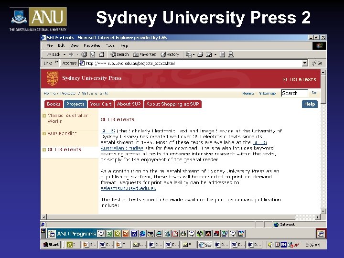Click the Go button next to Search box

314,93
